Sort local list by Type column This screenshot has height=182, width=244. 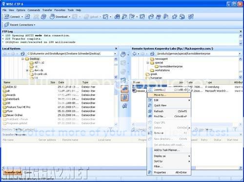(x=98, y=82)
